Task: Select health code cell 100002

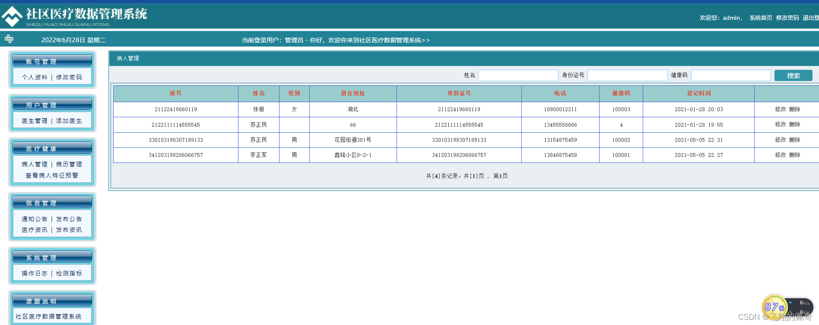Action: pos(621,140)
